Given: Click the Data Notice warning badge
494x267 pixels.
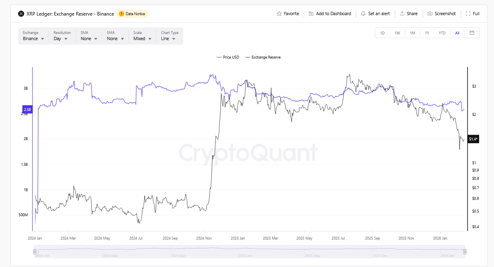Looking at the screenshot, I should click(x=132, y=14).
